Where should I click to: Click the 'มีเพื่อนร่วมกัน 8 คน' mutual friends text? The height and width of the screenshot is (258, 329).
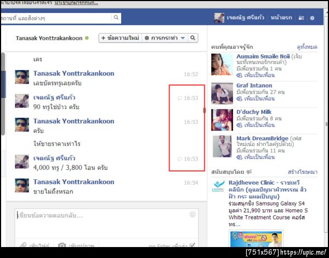(259, 118)
